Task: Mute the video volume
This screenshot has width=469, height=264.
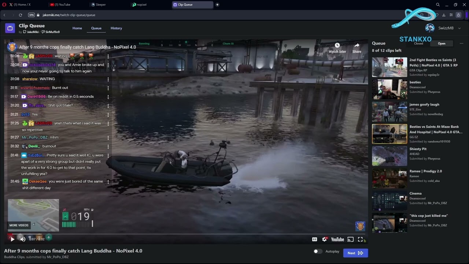Action: (x=23, y=239)
